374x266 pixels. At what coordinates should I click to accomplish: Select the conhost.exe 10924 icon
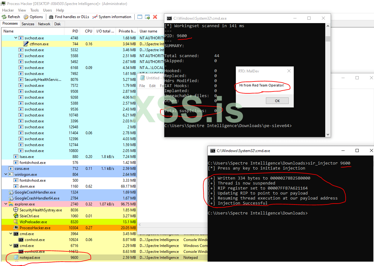pos(21,240)
